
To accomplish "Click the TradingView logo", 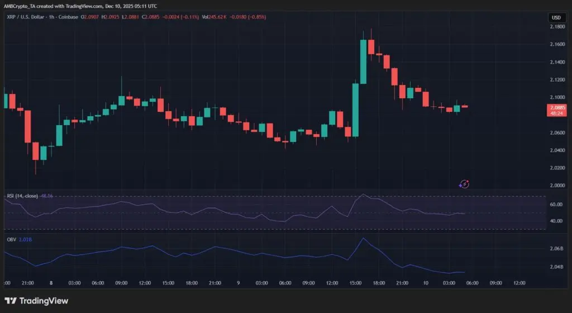I will point(36,301).
